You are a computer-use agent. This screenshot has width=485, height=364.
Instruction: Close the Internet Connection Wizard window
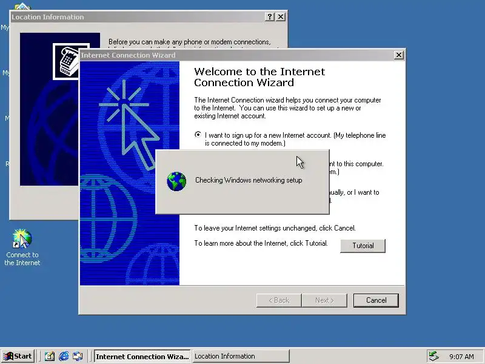pyautogui.click(x=399, y=55)
